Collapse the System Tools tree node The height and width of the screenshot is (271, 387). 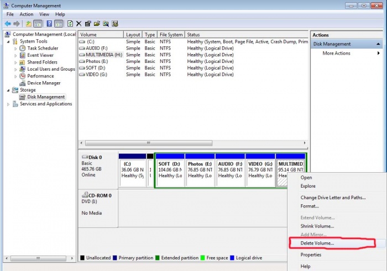point(8,41)
